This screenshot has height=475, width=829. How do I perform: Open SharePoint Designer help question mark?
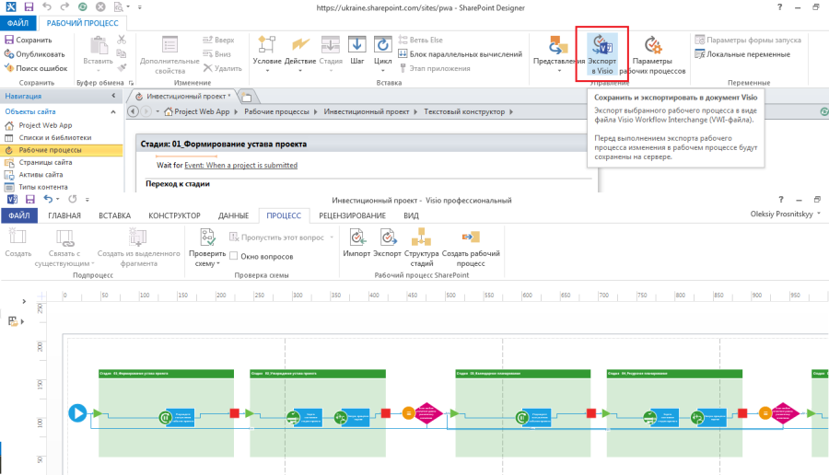click(779, 7)
